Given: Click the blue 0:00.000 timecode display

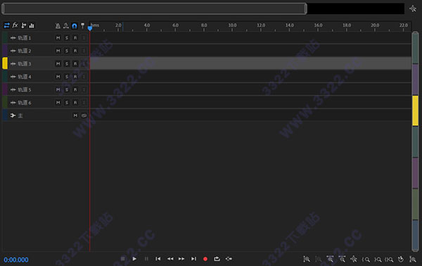Looking at the screenshot, I should tap(16, 260).
